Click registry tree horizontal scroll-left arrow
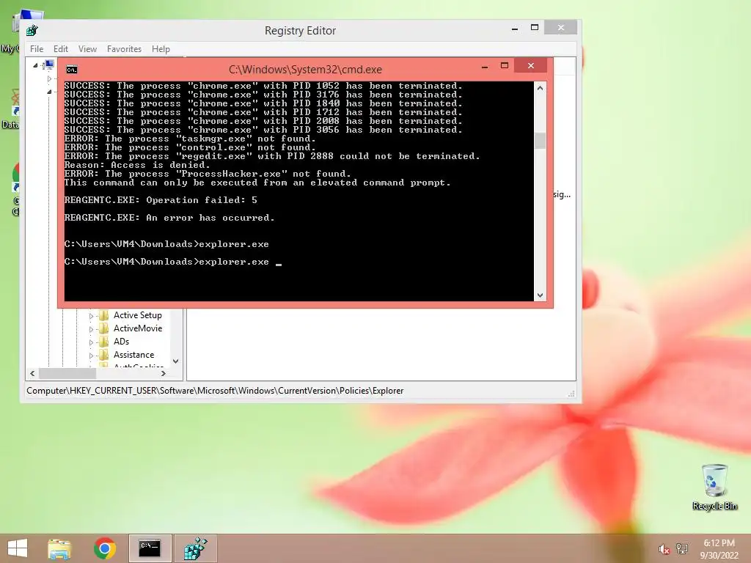The image size is (751, 563). tap(32, 373)
